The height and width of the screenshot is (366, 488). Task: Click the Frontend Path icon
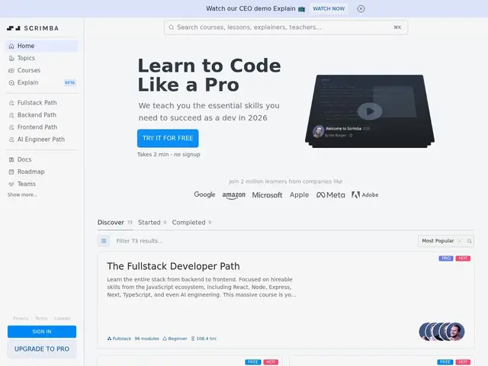[11, 127]
